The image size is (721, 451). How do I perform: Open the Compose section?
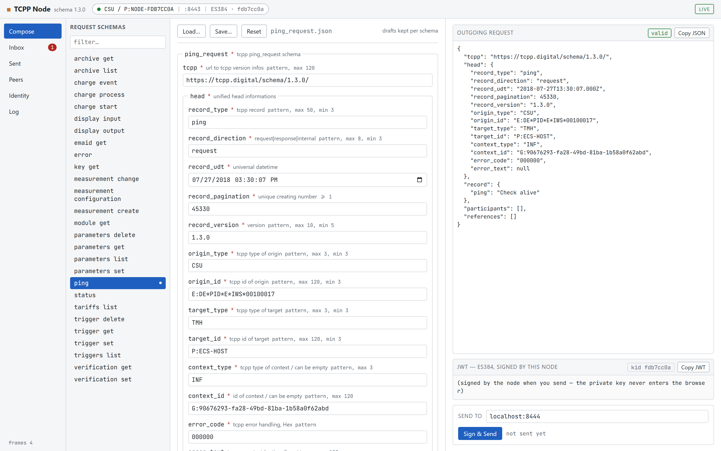pyautogui.click(x=33, y=31)
